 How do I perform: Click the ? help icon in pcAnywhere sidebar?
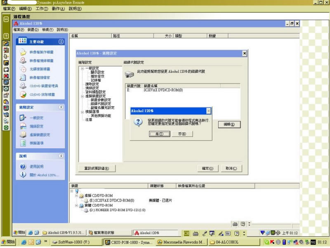pos(6,36)
